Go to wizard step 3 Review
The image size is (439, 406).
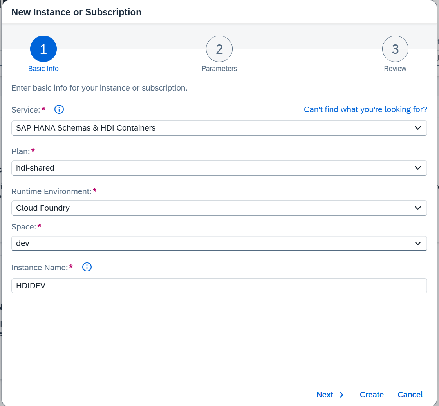coord(395,49)
